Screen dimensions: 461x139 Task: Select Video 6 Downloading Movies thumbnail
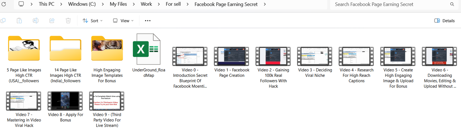click(x=439, y=56)
